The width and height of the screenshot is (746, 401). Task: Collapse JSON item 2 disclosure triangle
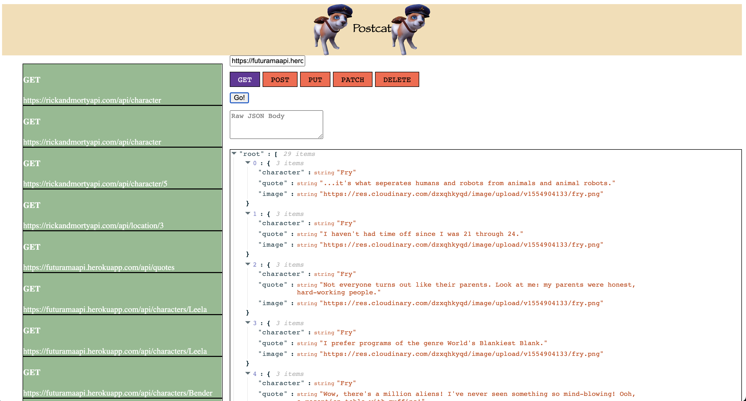pos(248,264)
